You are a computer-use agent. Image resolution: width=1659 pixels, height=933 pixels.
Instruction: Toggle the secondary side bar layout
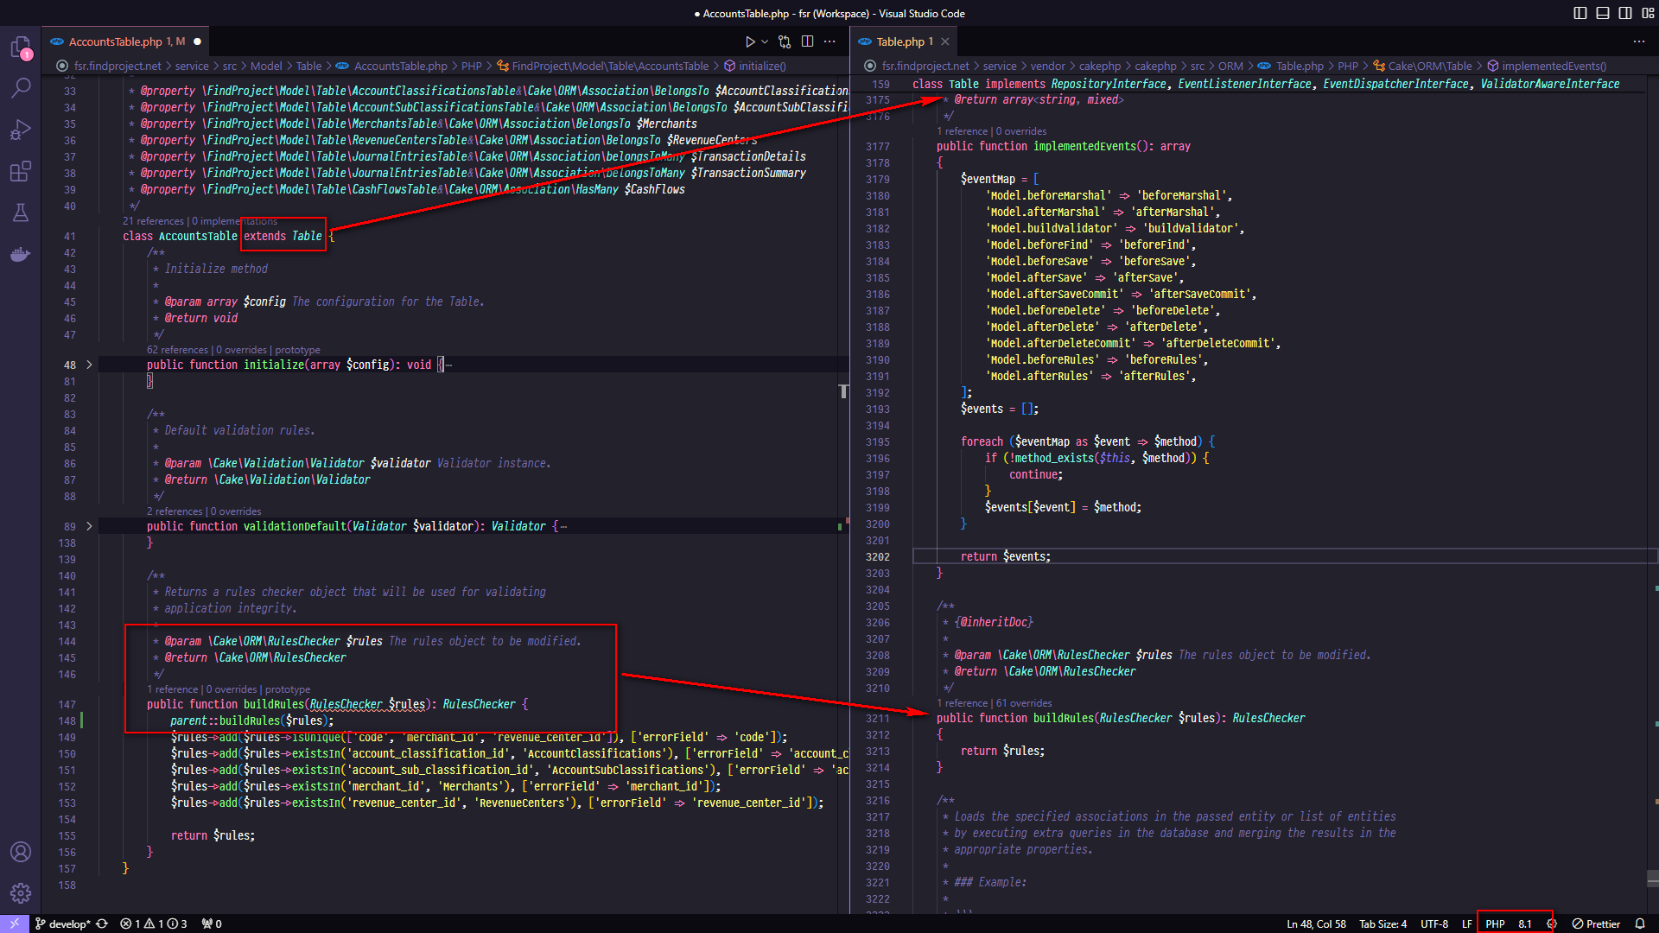tap(1625, 13)
